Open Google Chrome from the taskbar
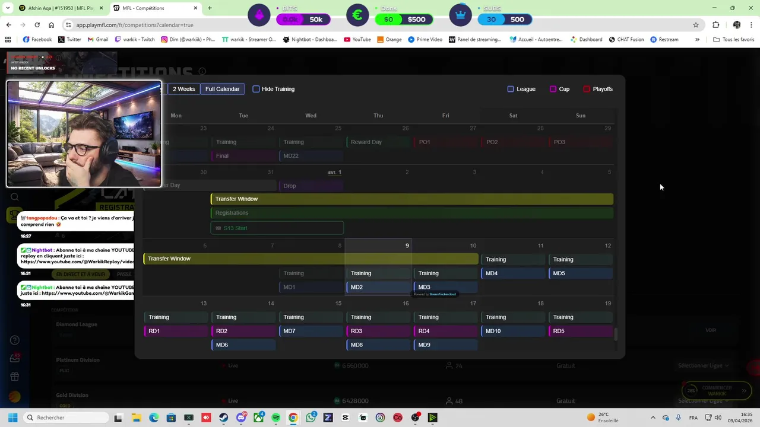Screen dimensions: 760x427 point(293,418)
